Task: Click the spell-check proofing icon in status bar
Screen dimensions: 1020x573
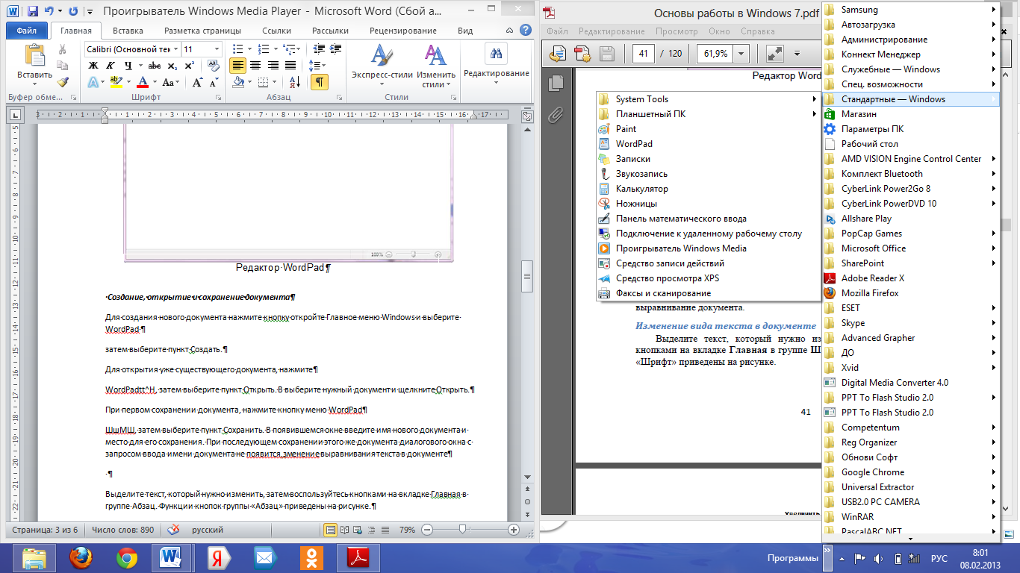Action: (173, 530)
